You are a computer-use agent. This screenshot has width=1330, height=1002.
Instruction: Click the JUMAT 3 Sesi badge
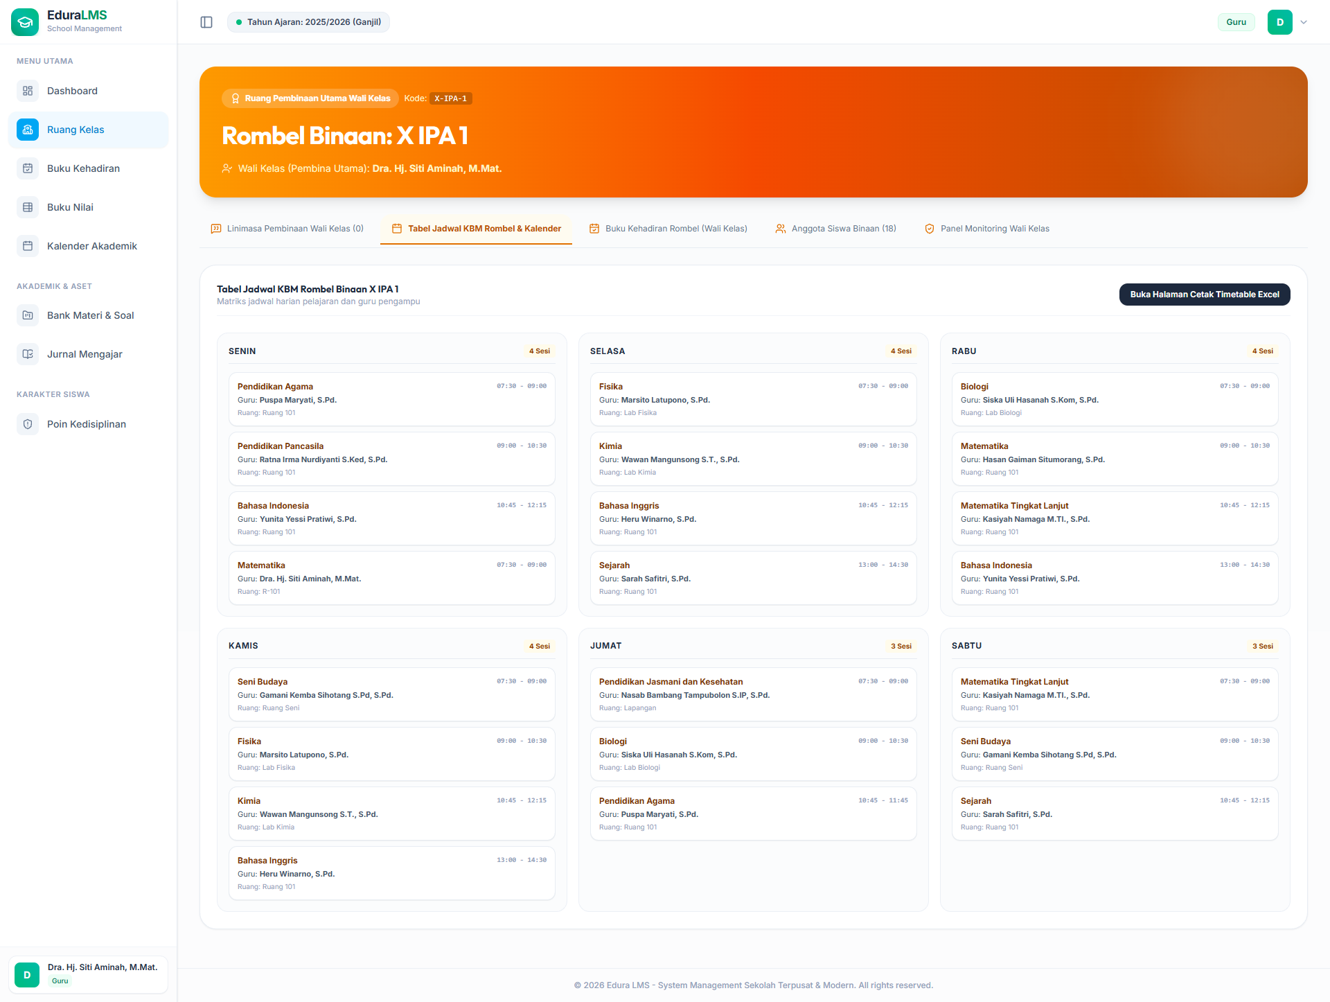point(901,646)
